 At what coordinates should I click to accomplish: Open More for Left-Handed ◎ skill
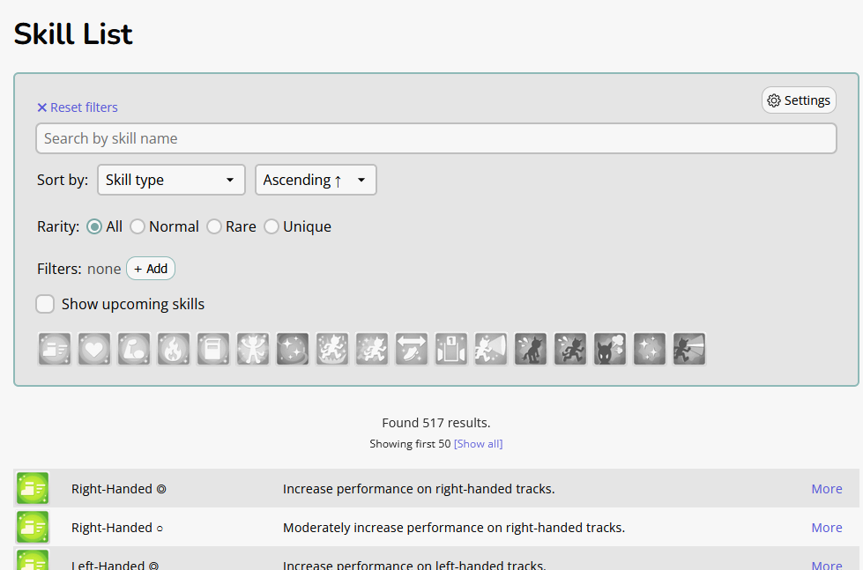[x=827, y=565]
